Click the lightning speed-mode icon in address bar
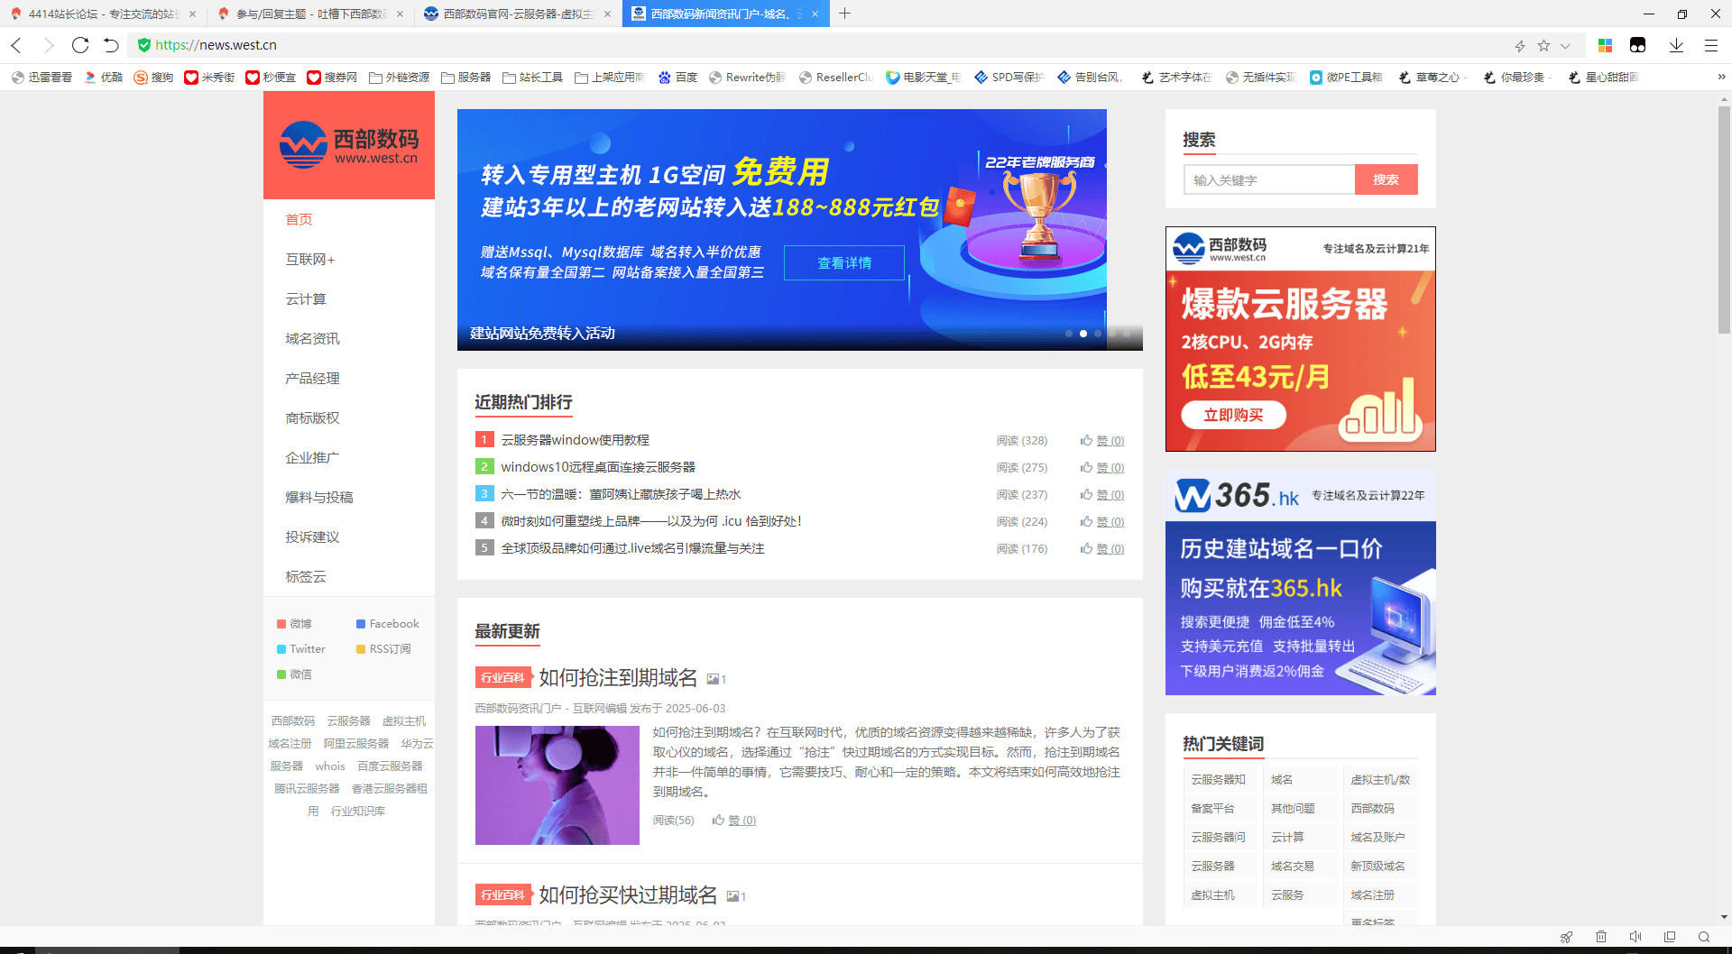Image resolution: width=1732 pixels, height=954 pixels. click(1520, 45)
